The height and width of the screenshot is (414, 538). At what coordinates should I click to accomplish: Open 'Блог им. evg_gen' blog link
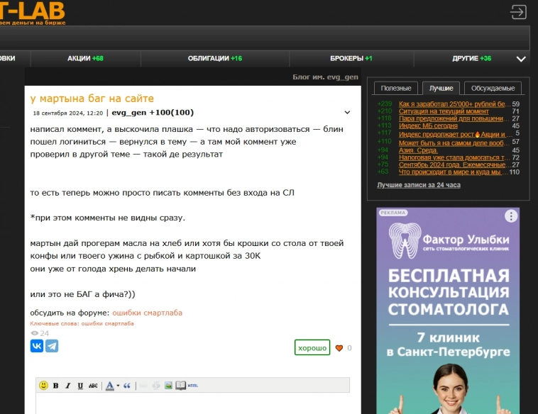pos(325,77)
